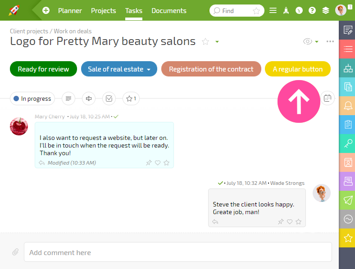Click the star inside the Find box

(256, 11)
